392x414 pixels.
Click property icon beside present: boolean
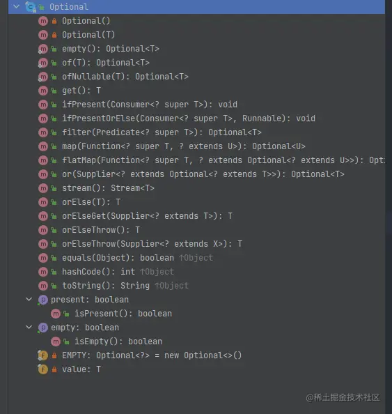pyautogui.click(x=42, y=300)
